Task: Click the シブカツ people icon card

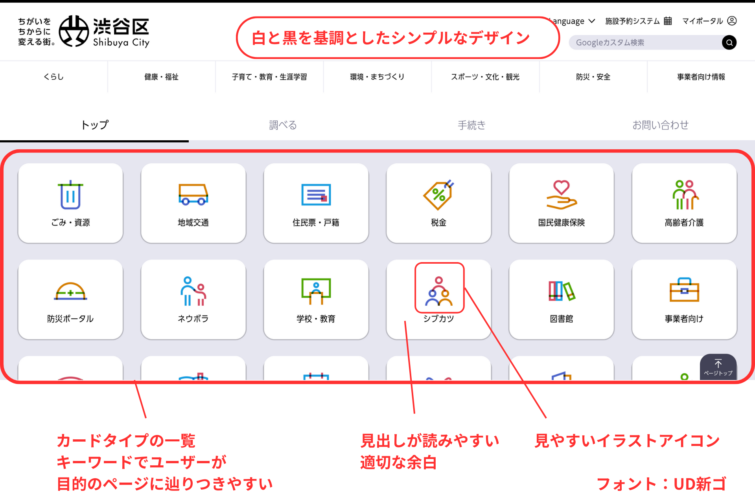Action: (438, 299)
